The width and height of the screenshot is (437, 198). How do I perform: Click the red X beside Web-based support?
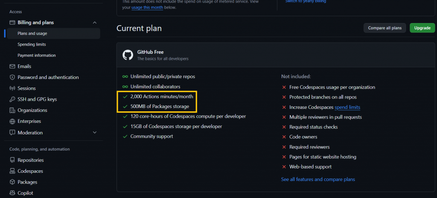(284, 167)
